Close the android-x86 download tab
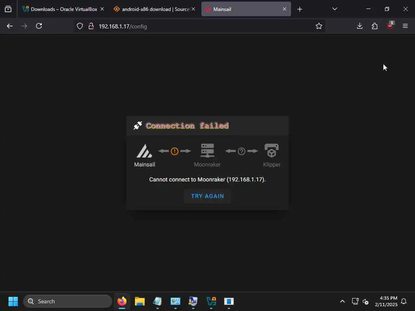Viewport: 415px width, 311px height. coord(193,9)
